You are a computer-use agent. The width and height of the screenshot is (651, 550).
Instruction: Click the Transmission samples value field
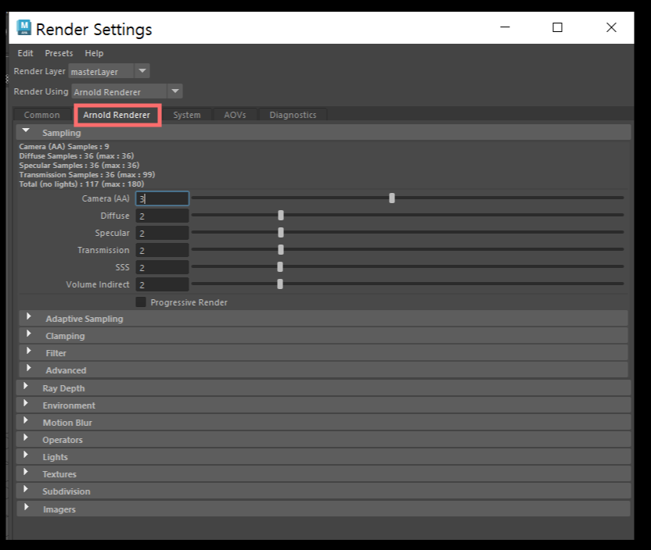162,250
